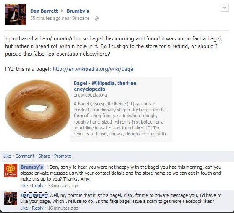Share the bagel post
The image size is (234, 213).
[x=44, y=156]
